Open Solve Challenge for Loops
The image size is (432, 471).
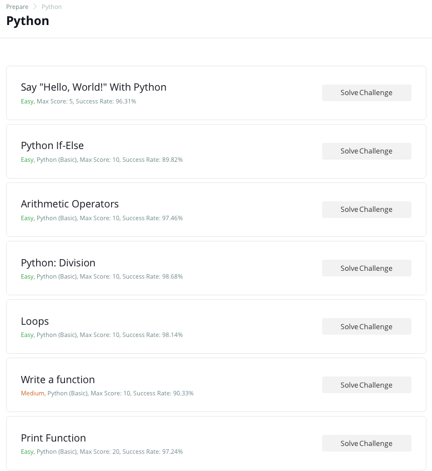coord(366,326)
